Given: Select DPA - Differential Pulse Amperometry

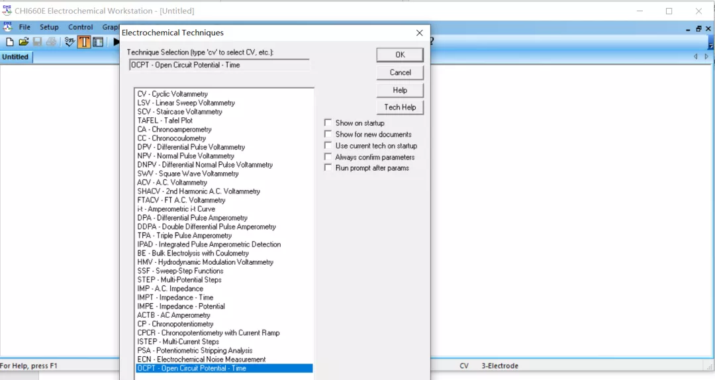Looking at the screenshot, I should coord(192,218).
